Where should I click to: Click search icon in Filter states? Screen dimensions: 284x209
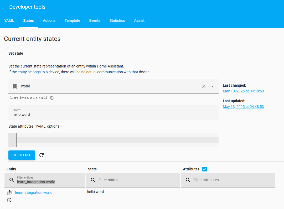point(93,180)
